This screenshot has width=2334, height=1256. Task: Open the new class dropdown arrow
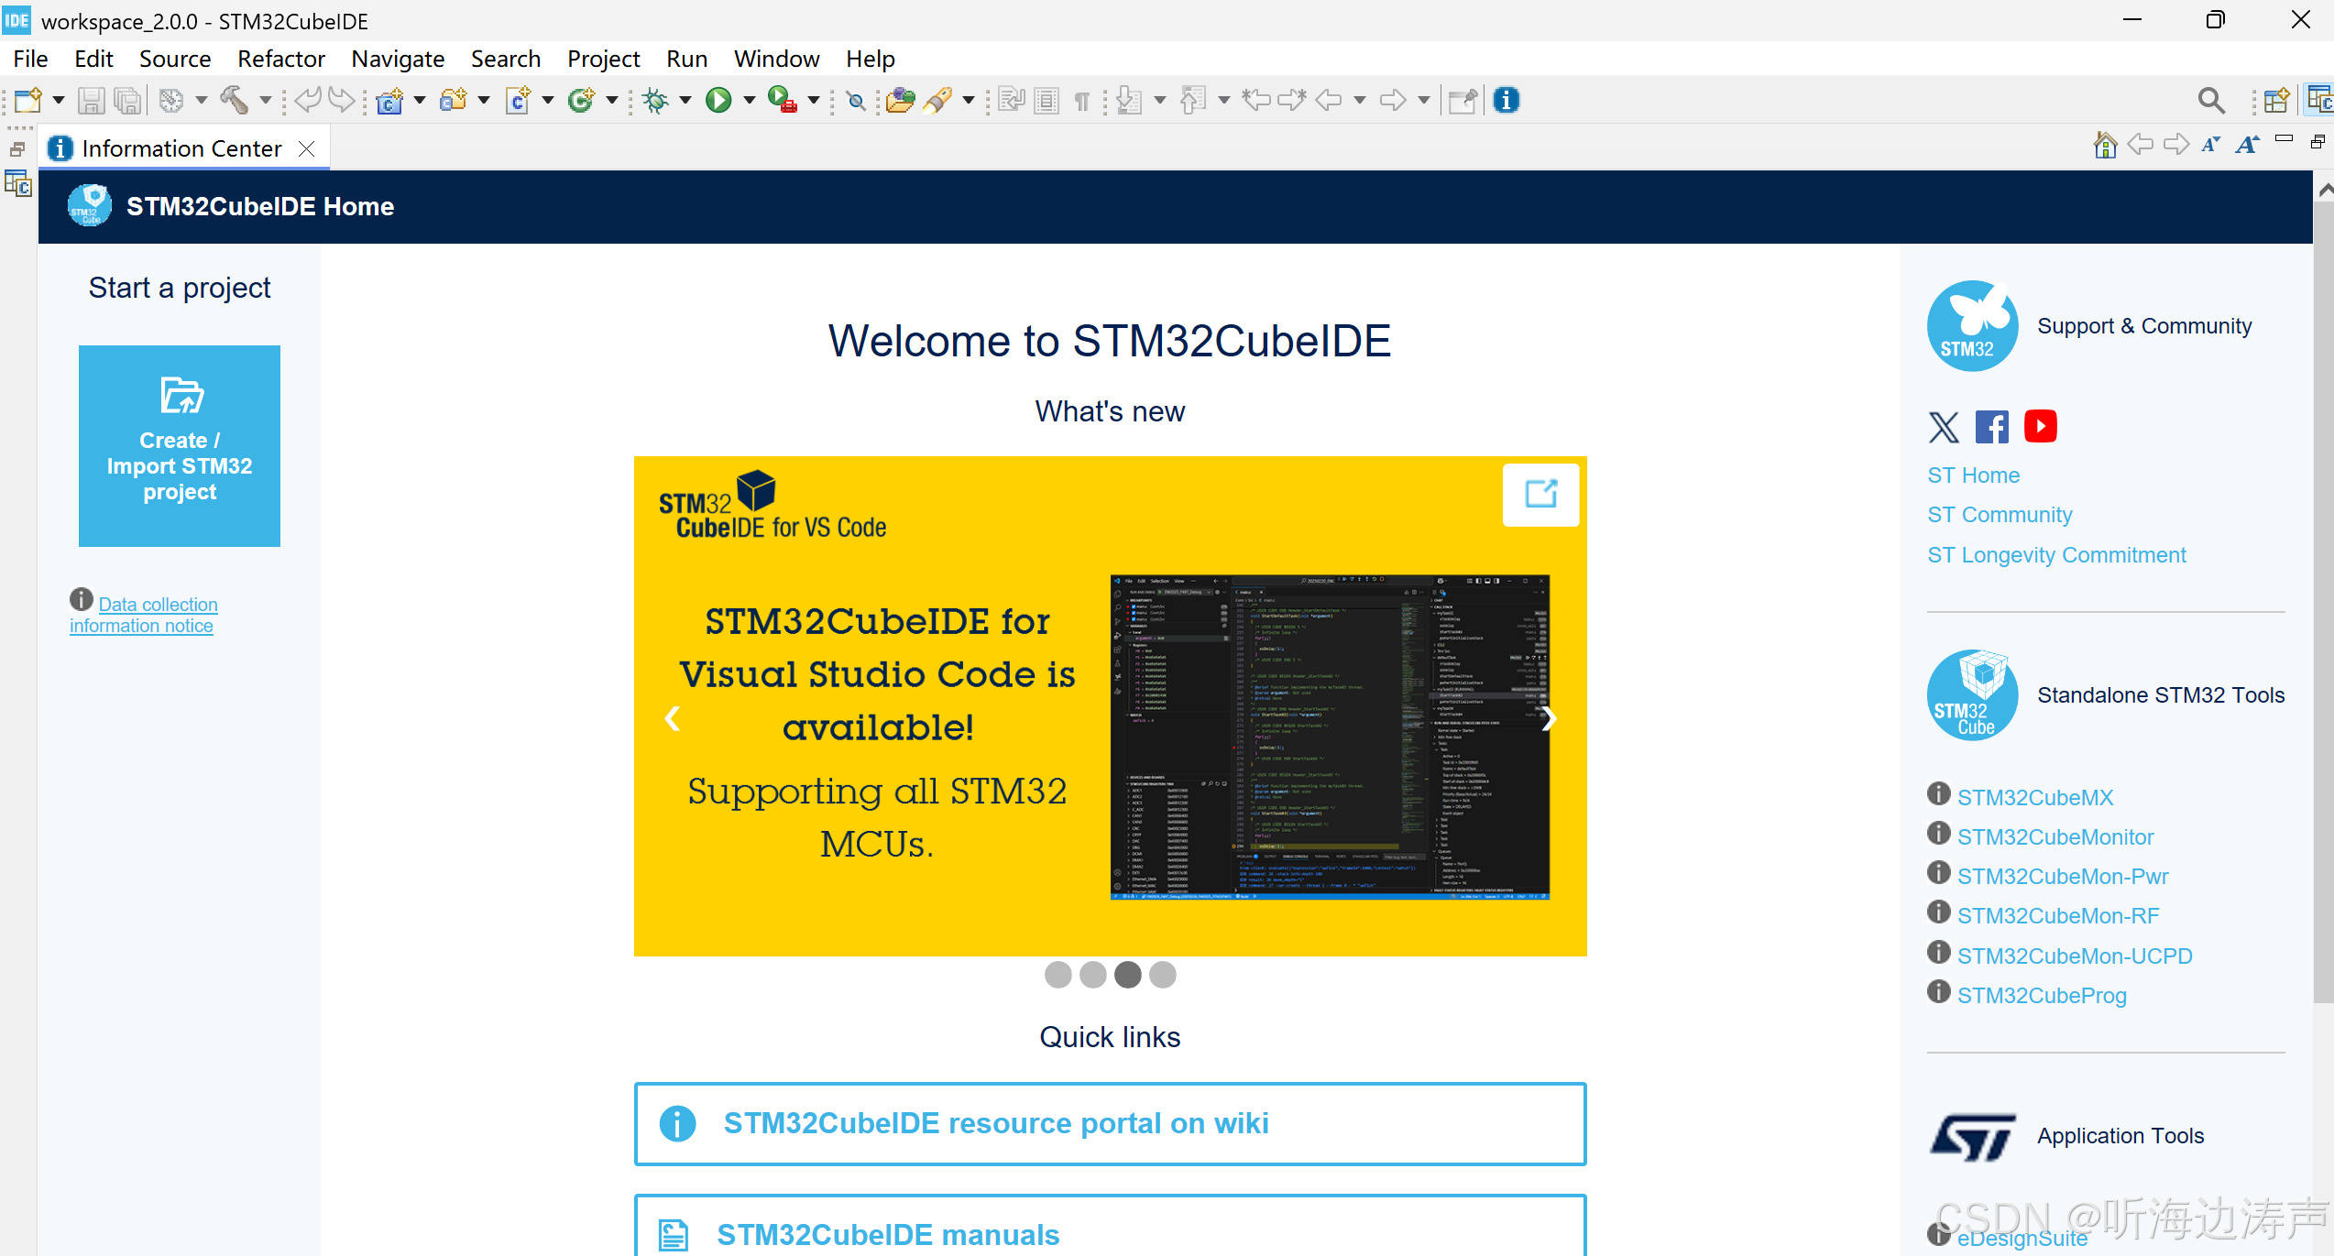(612, 101)
